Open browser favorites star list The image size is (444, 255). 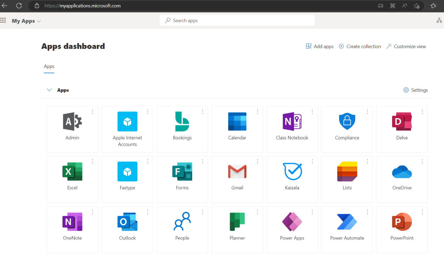click(x=433, y=6)
